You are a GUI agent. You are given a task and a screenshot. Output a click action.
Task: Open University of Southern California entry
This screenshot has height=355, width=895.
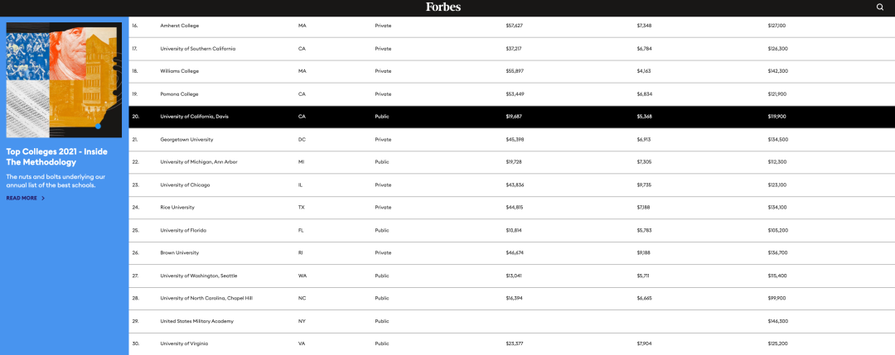click(512, 49)
